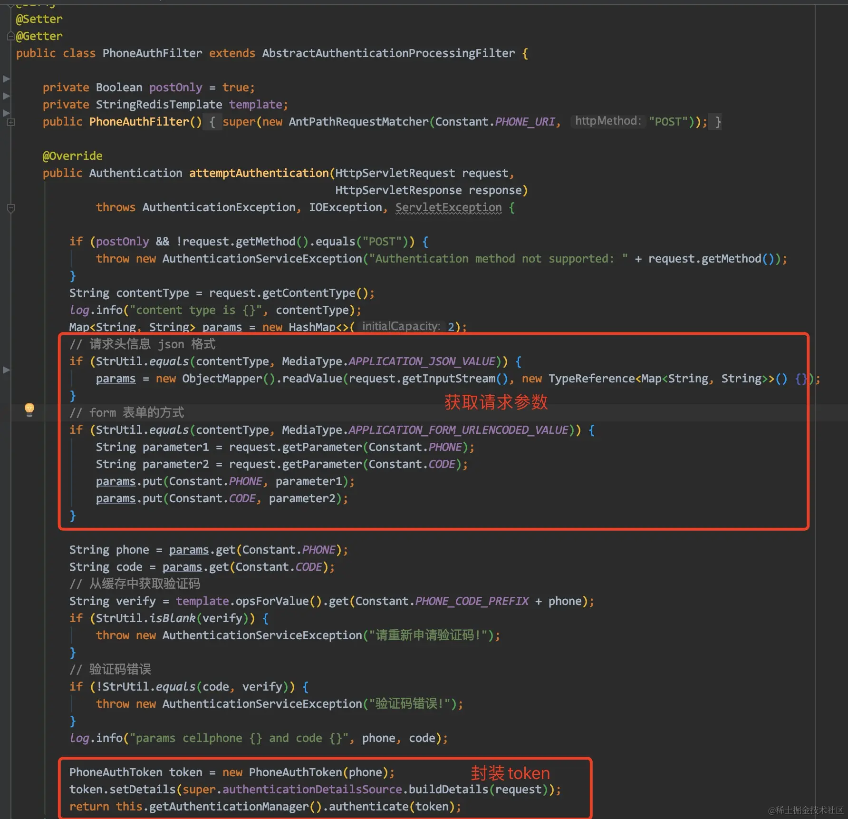This screenshot has height=819, width=848.
Task: Collapse the fold marker beside @Getter
Action: (10, 36)
